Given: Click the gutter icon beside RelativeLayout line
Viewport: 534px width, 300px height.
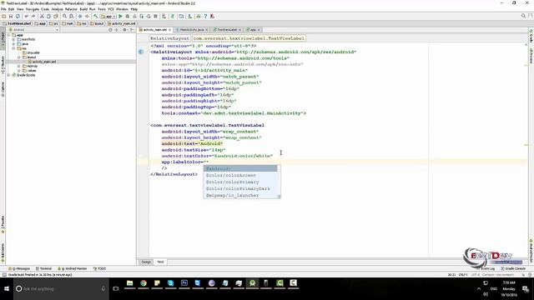Looking at the screenshot, I should click(141, 52).
